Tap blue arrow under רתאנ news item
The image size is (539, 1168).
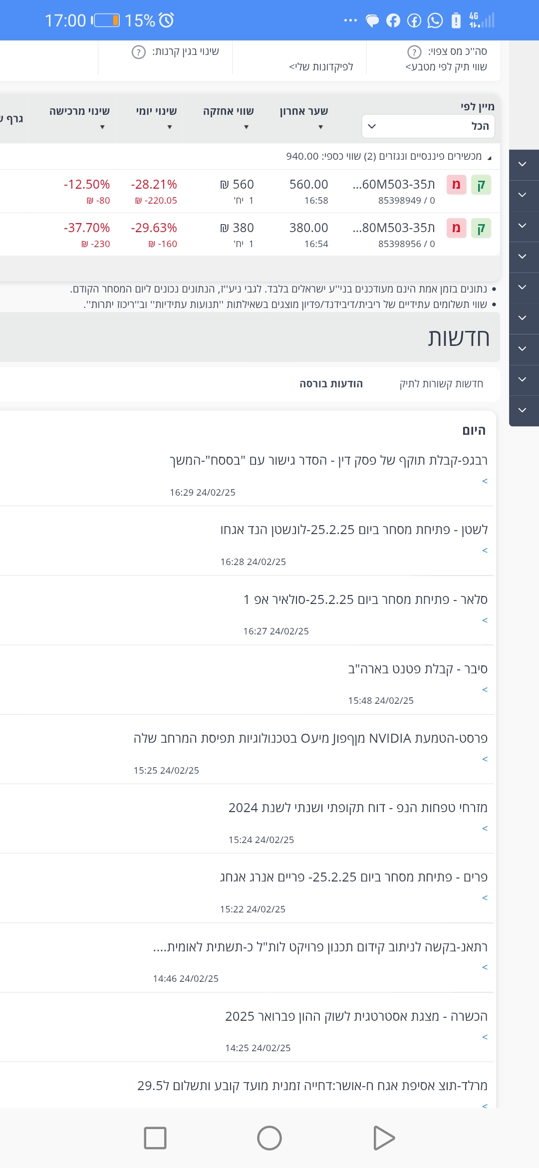point(485,967)
